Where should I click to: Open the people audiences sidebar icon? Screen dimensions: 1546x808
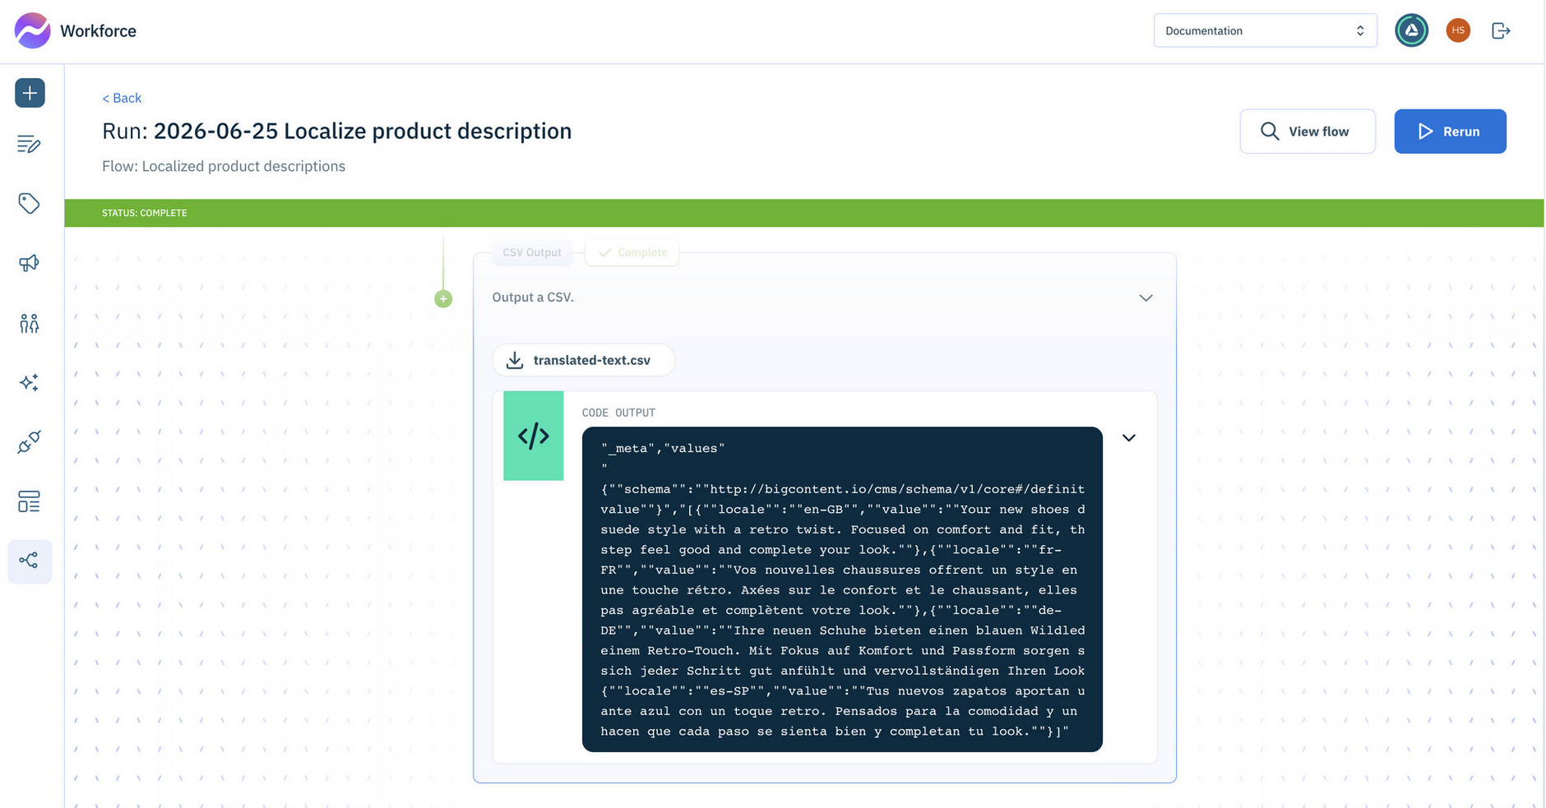pos(29,323)
